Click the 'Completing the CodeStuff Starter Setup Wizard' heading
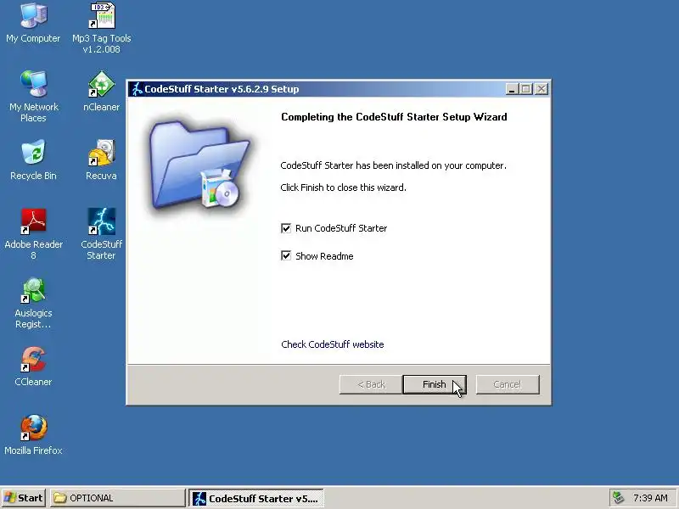 tap(394, 117)
